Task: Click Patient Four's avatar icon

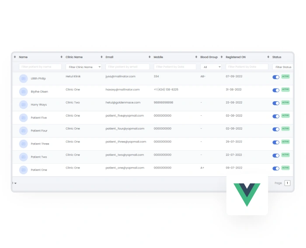Action: (24, 131)
